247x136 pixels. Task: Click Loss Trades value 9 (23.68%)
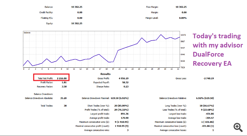tap(207, 110)
